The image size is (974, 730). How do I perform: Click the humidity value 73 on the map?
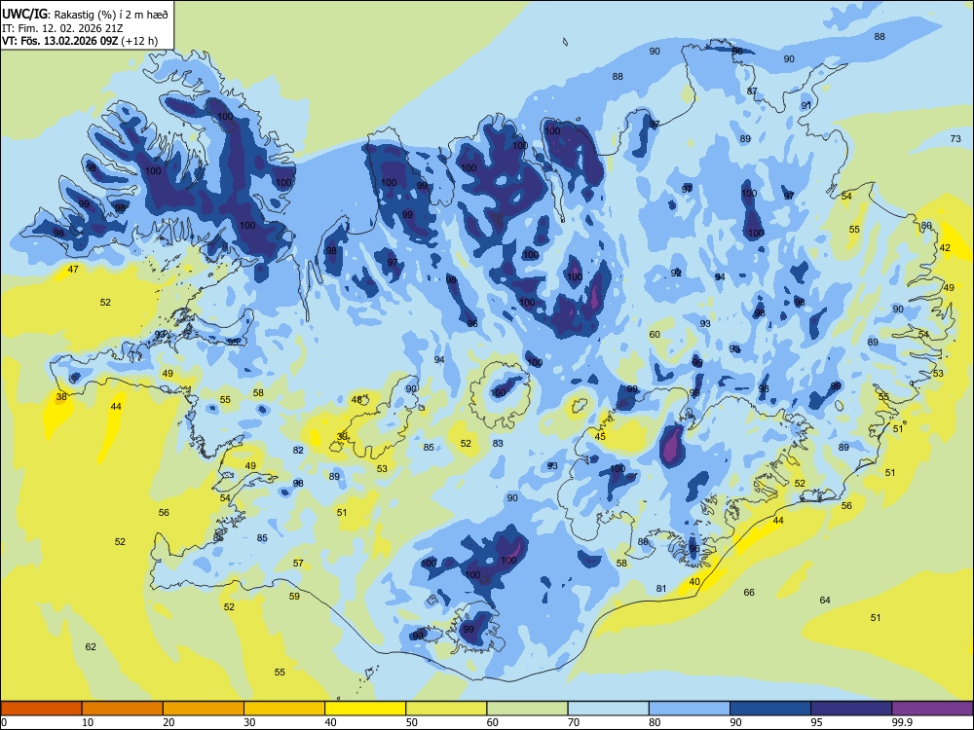(x=956, y=139)
